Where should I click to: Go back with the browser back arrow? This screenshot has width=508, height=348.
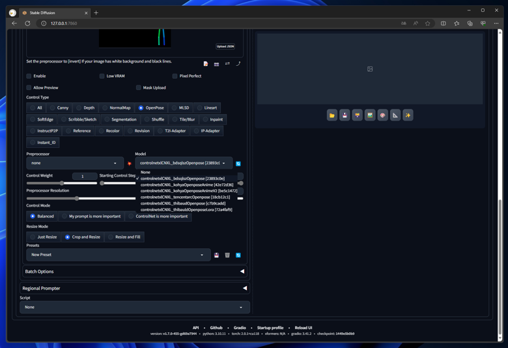click(14, 23)
